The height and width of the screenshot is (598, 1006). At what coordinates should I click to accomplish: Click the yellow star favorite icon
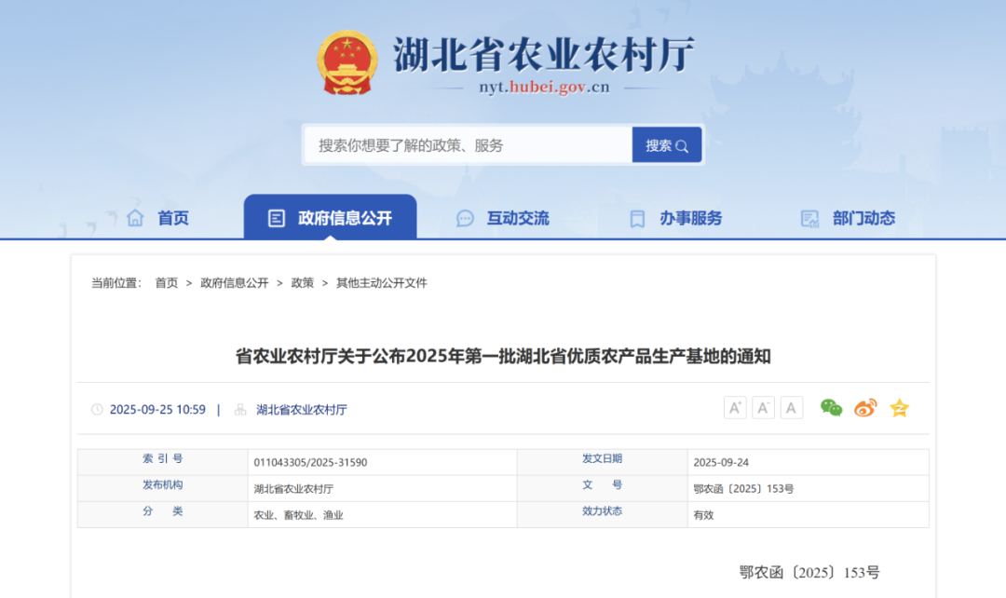pyautogui.click(x=899, y=407)
